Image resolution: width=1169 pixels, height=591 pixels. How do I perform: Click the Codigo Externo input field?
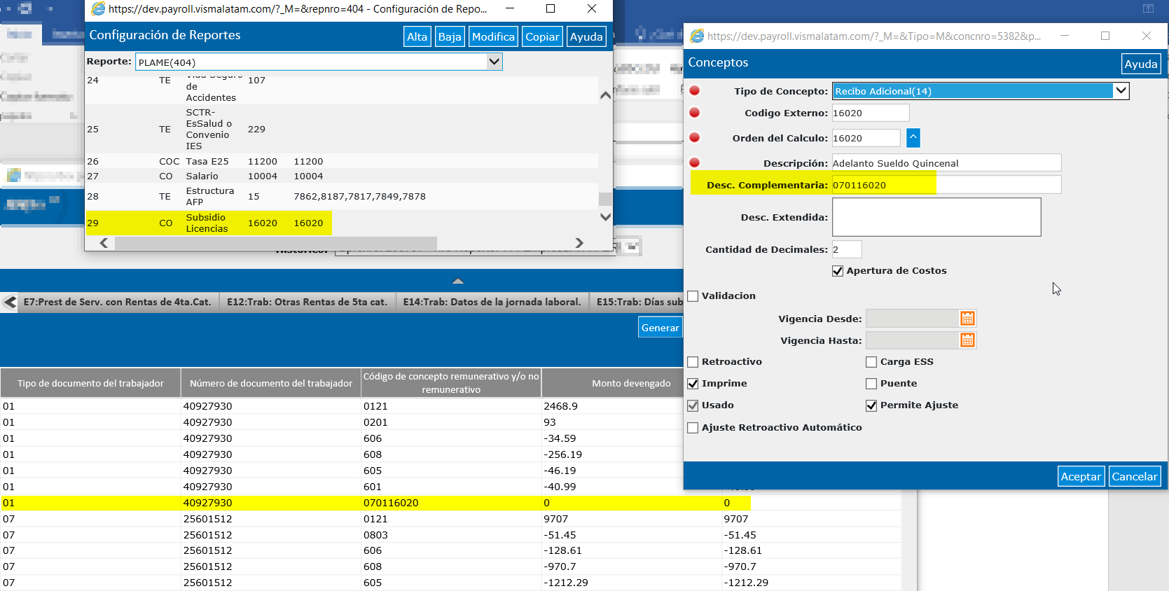click(870, 113)
